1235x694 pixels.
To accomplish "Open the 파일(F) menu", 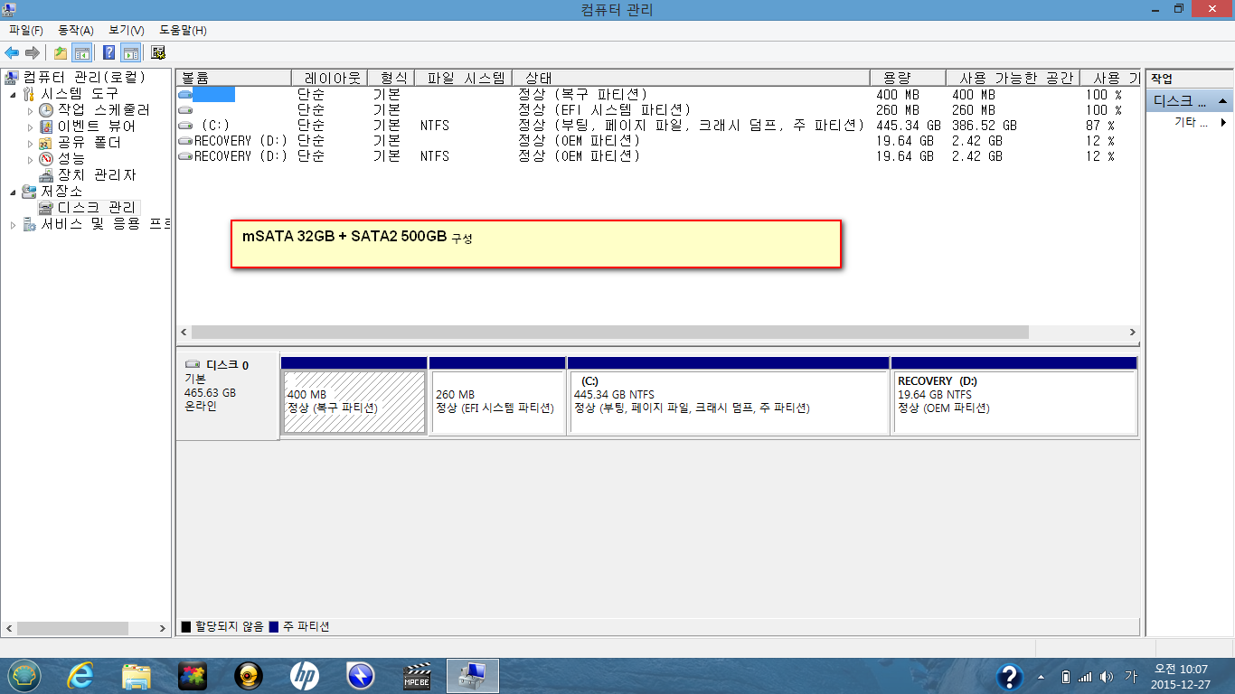I will click(x=26, y=31).
